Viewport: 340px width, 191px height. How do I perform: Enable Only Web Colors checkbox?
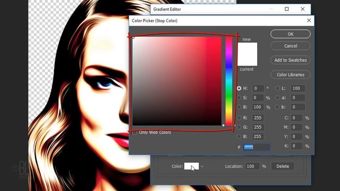134,132
